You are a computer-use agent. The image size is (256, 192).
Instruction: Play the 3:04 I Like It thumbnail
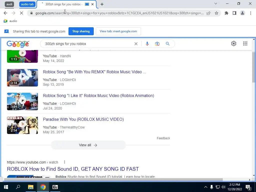point(22,101)
